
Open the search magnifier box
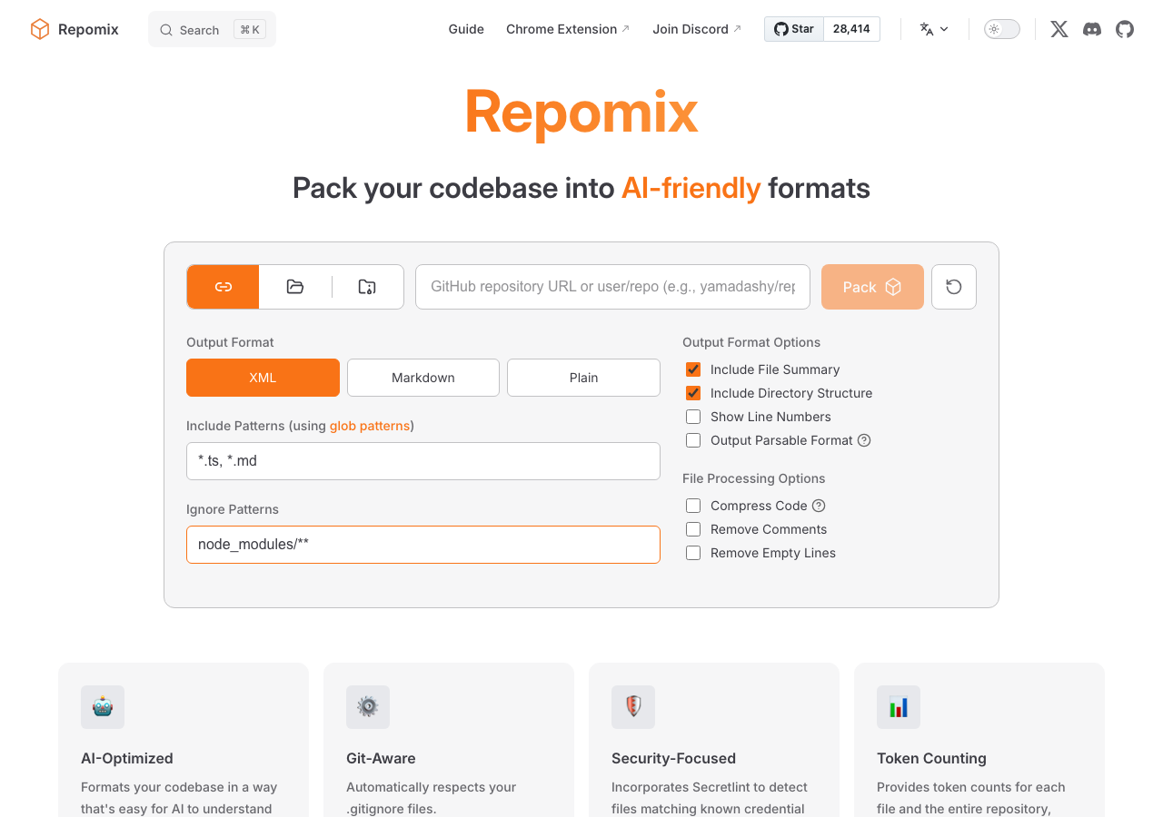(x=212, y=29)
